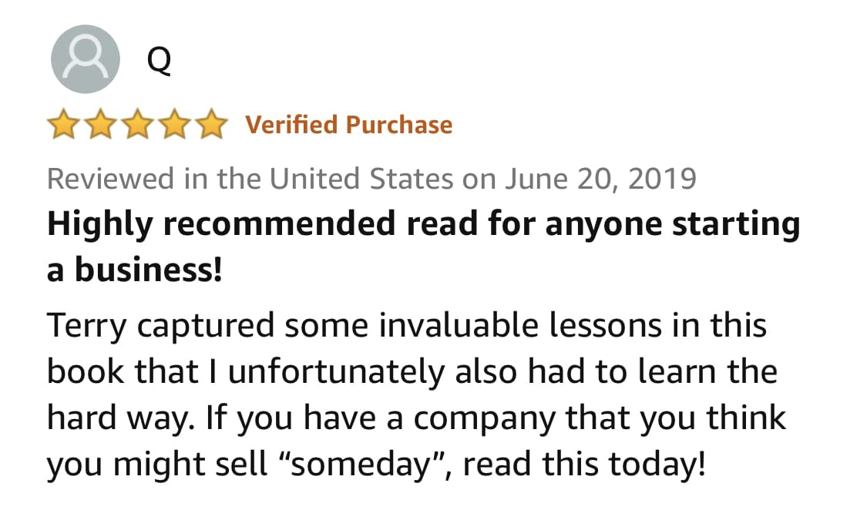This screenshot has height=510, width=867.
Task: Click "a business!" in the review title
Action: click(x=134, y=271)
